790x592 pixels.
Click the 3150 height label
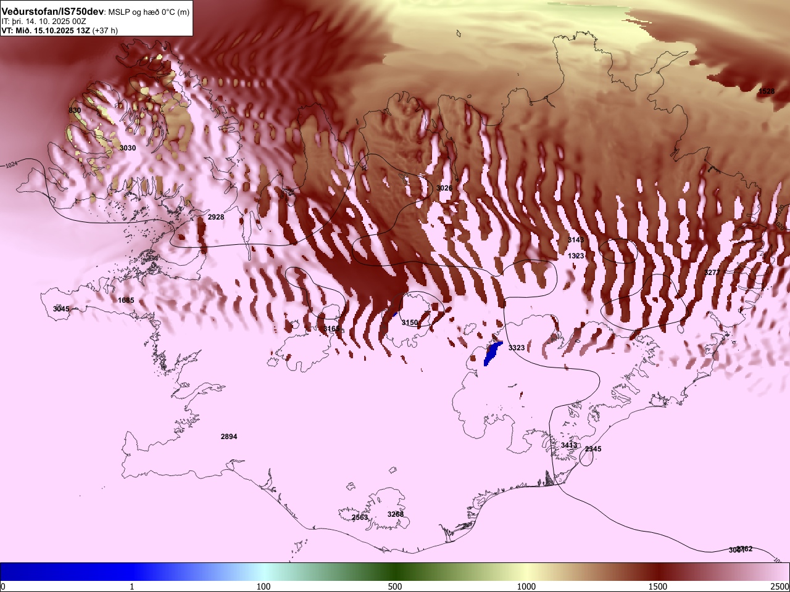410,323
